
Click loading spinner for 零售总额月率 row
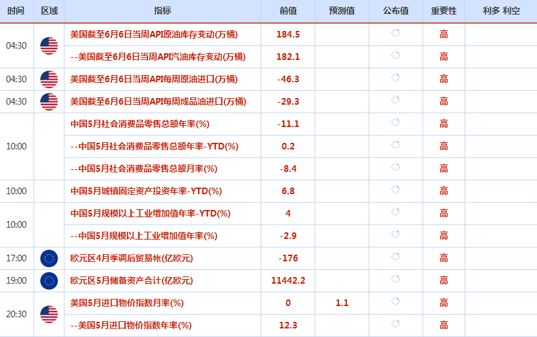396,167
